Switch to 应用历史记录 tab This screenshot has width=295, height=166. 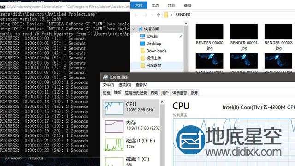click(x=136, y=93)
